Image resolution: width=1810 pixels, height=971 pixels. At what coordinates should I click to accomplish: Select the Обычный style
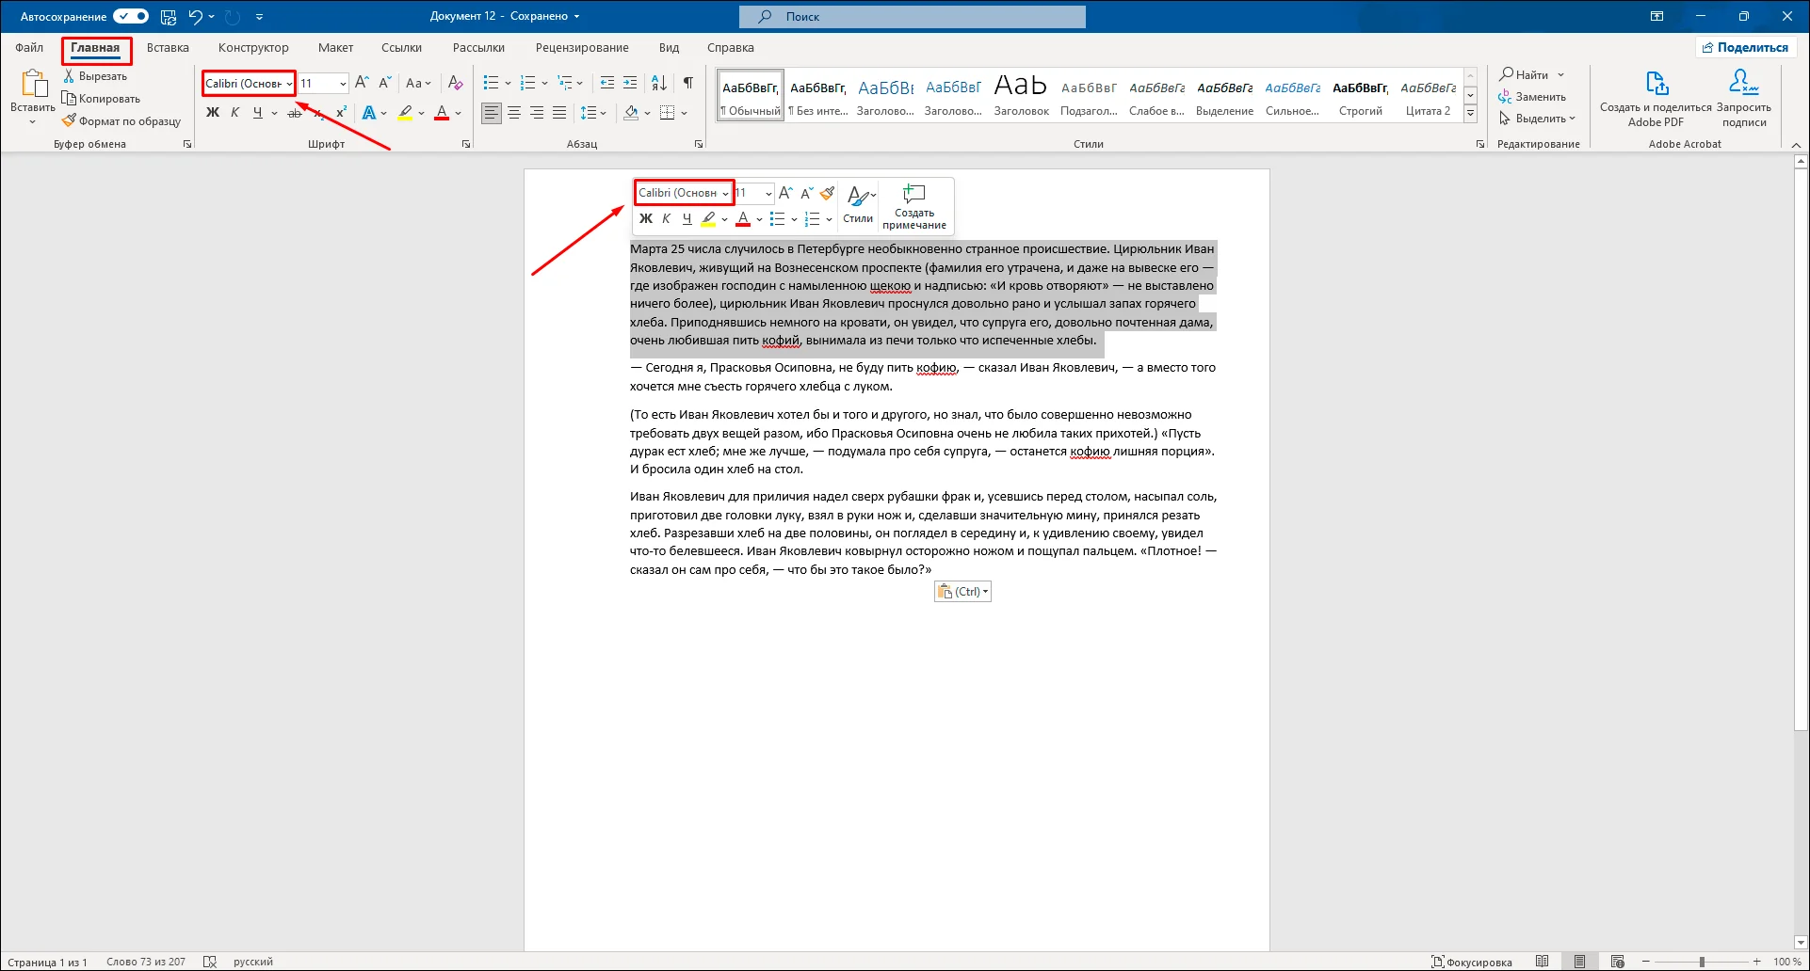coord(751,95)
